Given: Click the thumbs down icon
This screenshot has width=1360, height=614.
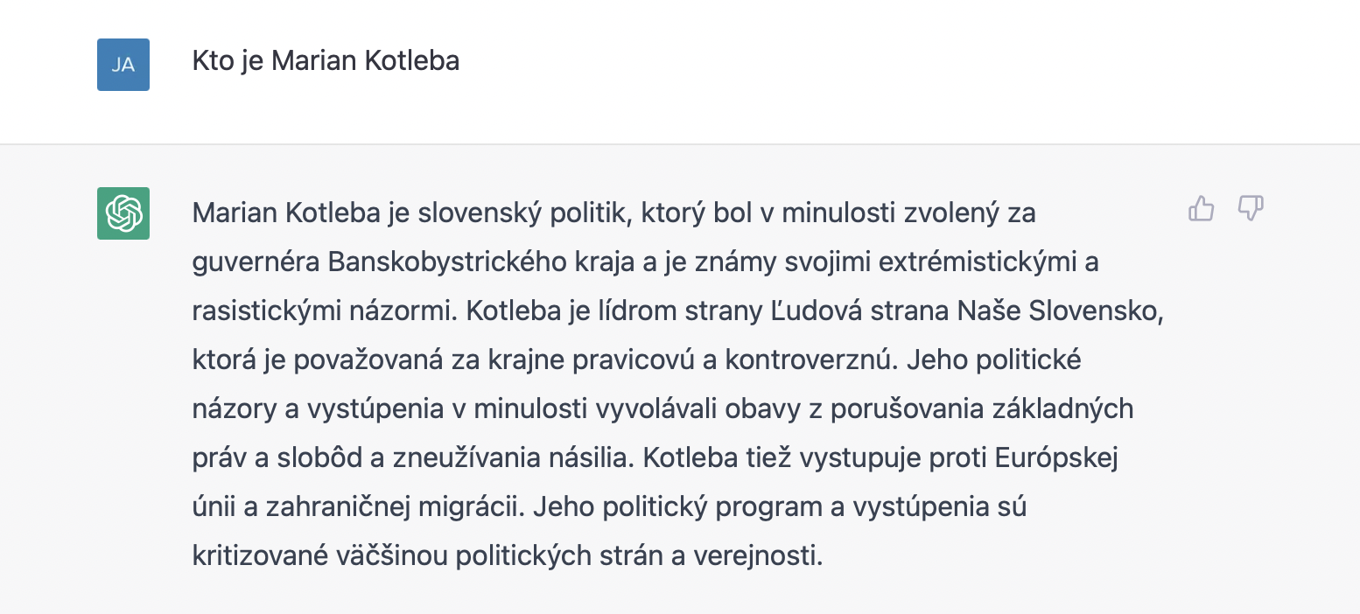Looking at the screenshot, I should [x=1251, y=209].
